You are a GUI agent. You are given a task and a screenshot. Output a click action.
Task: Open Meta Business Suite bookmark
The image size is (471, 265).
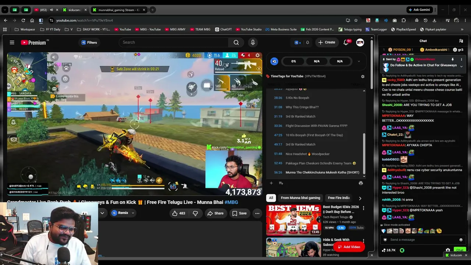(281, 29)
